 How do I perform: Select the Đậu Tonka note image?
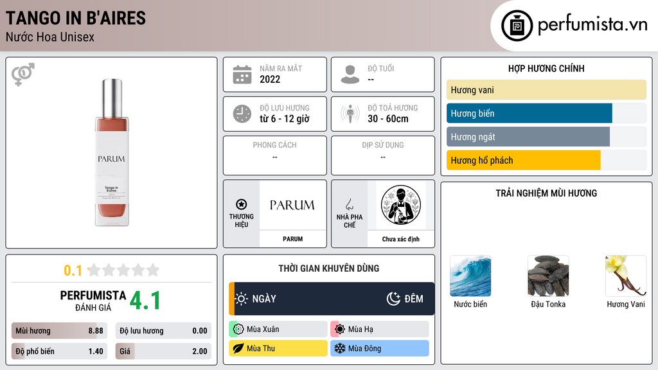(548, 276)
